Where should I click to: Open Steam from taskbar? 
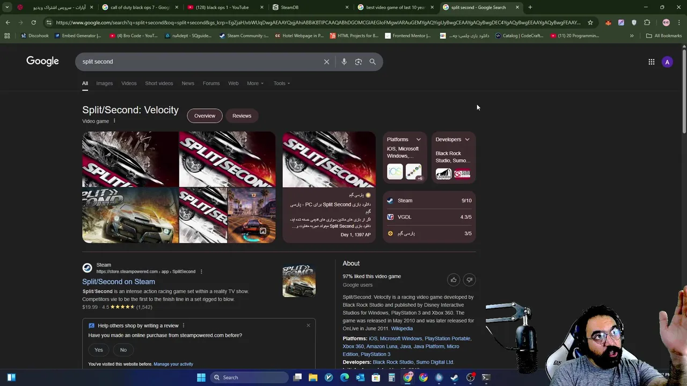(455, 377)
